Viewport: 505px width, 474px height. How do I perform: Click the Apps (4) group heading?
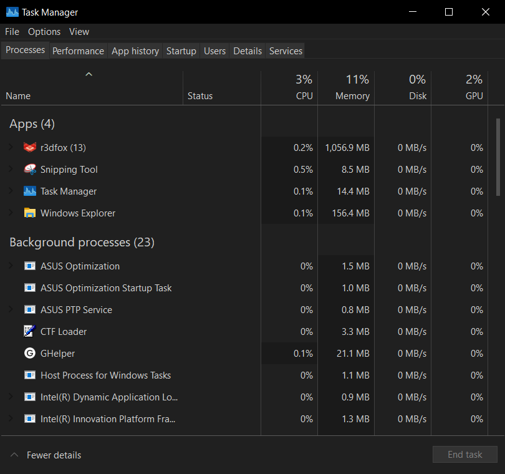[x=32, y=123]
